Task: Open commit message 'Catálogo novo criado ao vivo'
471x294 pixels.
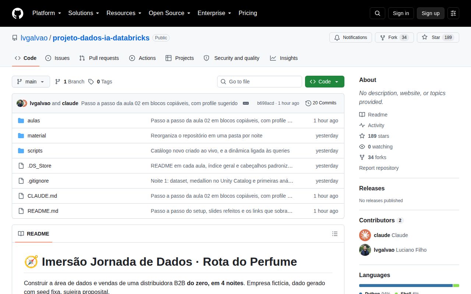Action: click(x=220, y=151)
